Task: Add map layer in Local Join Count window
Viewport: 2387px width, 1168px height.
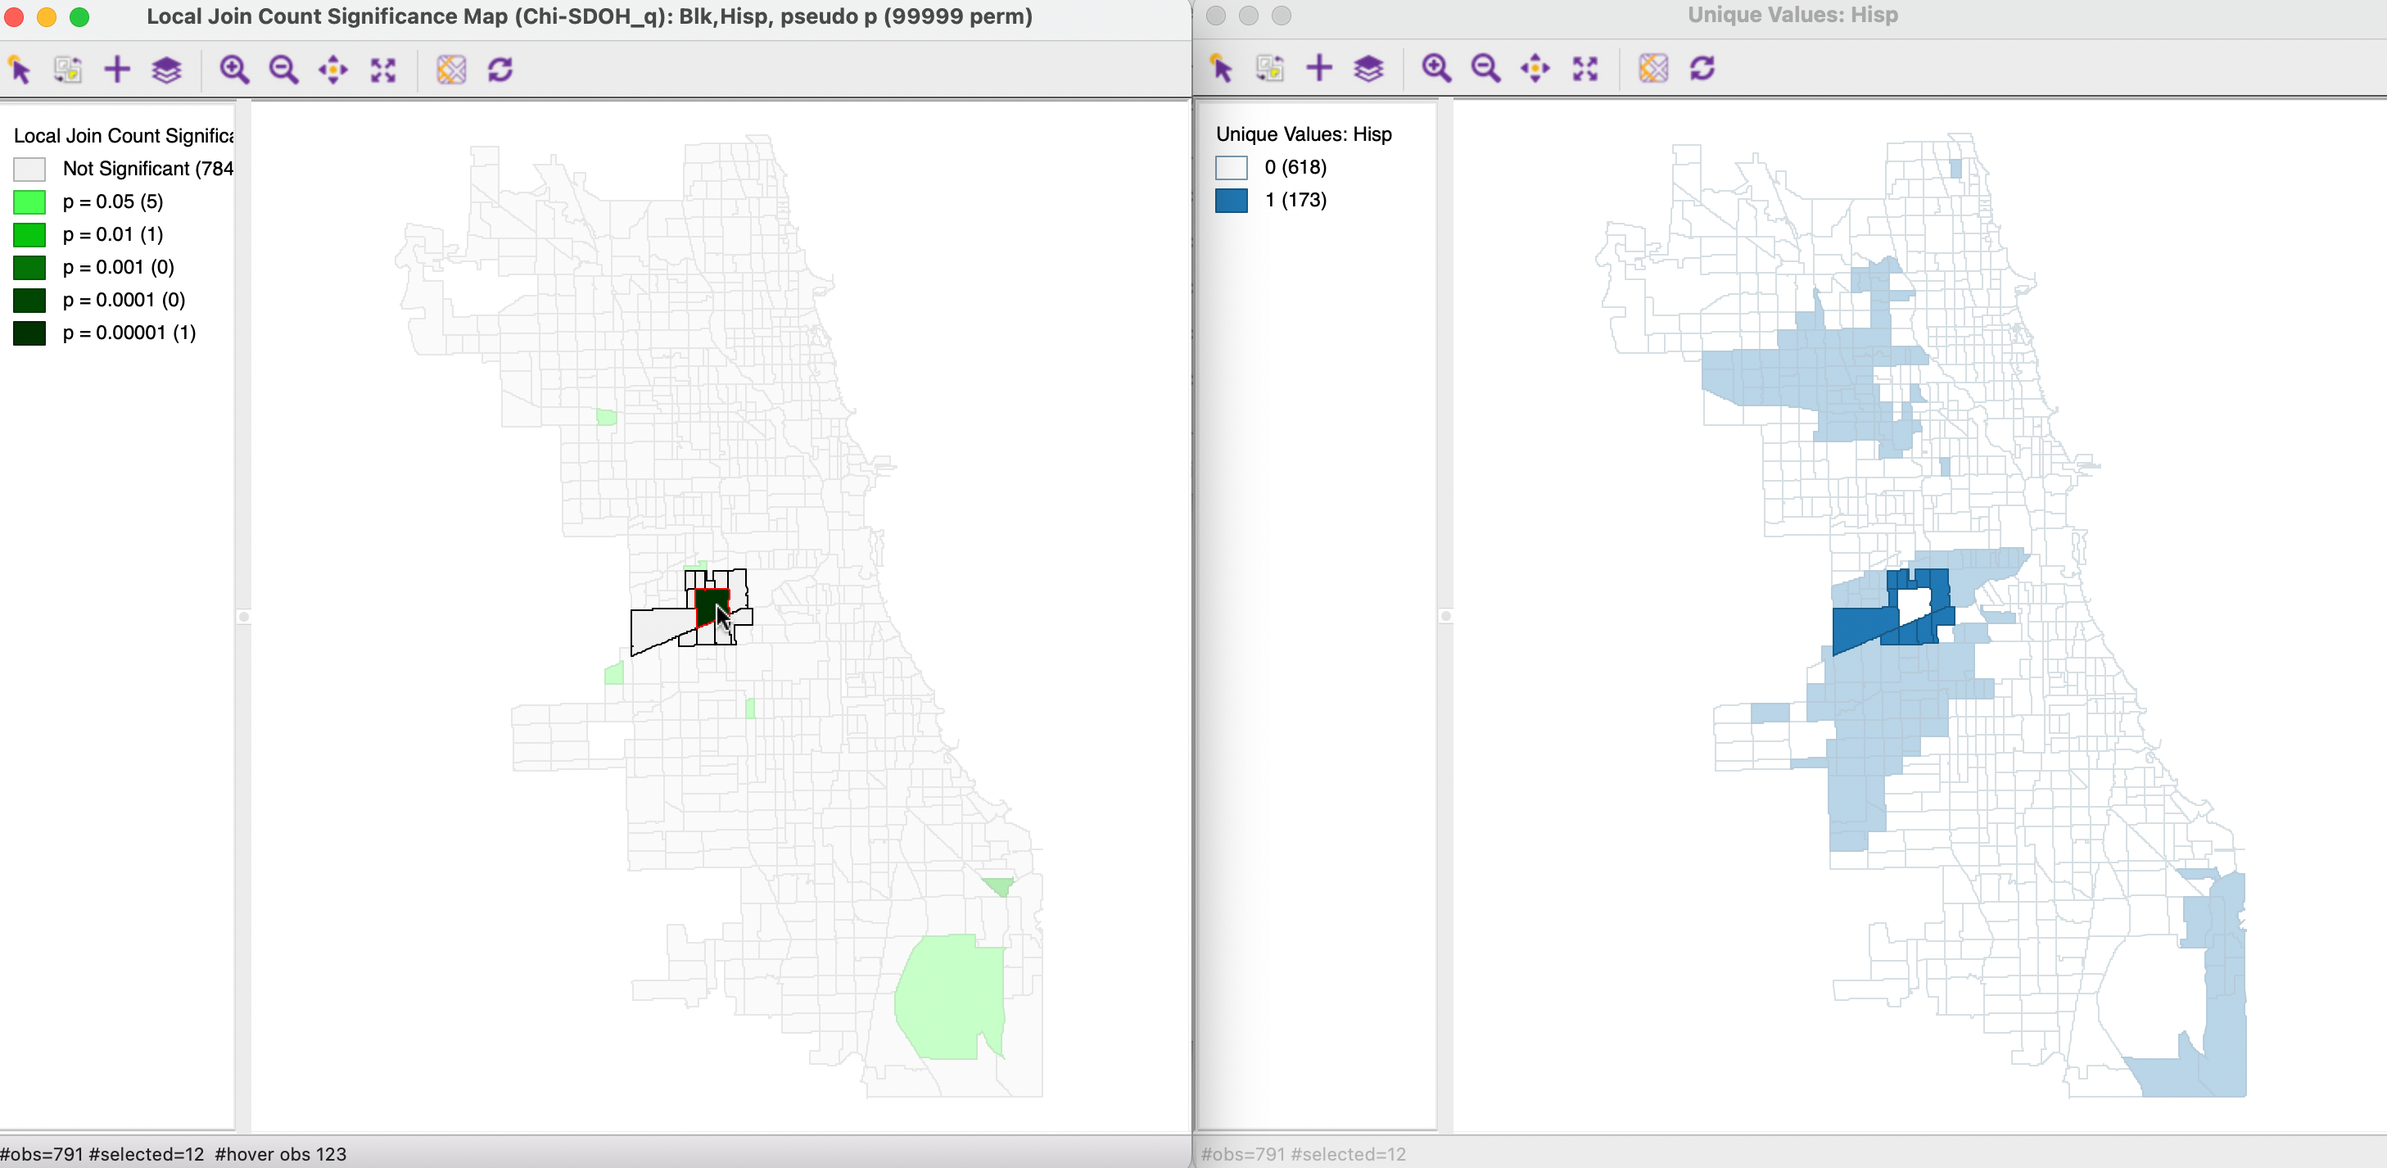Action: point(117,70)
